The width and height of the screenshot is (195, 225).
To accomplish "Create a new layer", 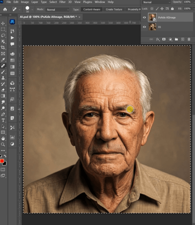I will tap(183, 39).
